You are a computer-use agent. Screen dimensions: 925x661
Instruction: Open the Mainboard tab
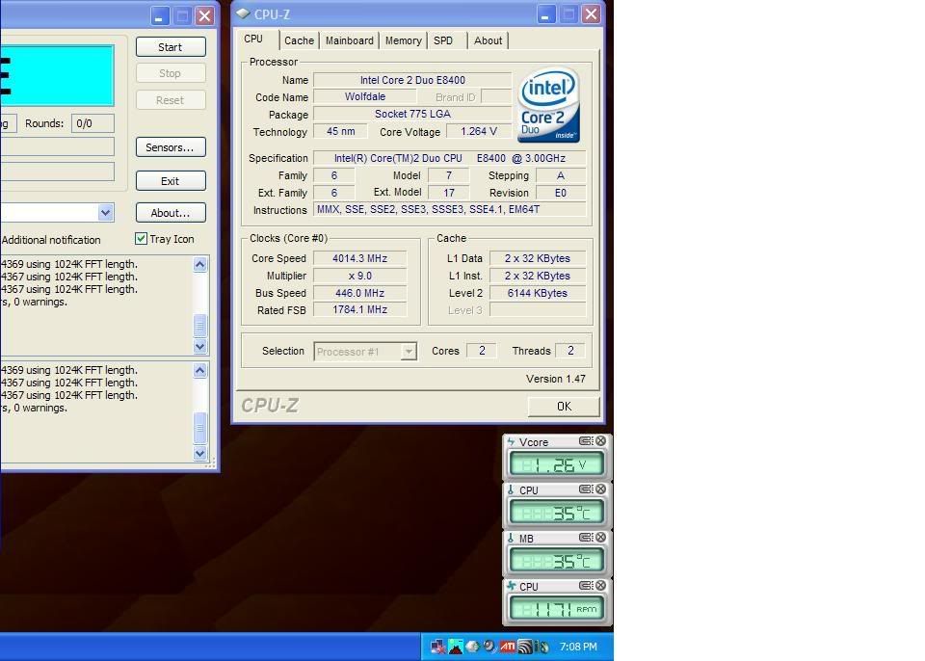pyautogui.click(x=349, y=40)
